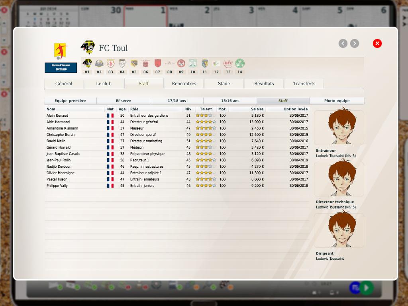Select staff row Jean-Paul Rolin

(x=177, y=160)
